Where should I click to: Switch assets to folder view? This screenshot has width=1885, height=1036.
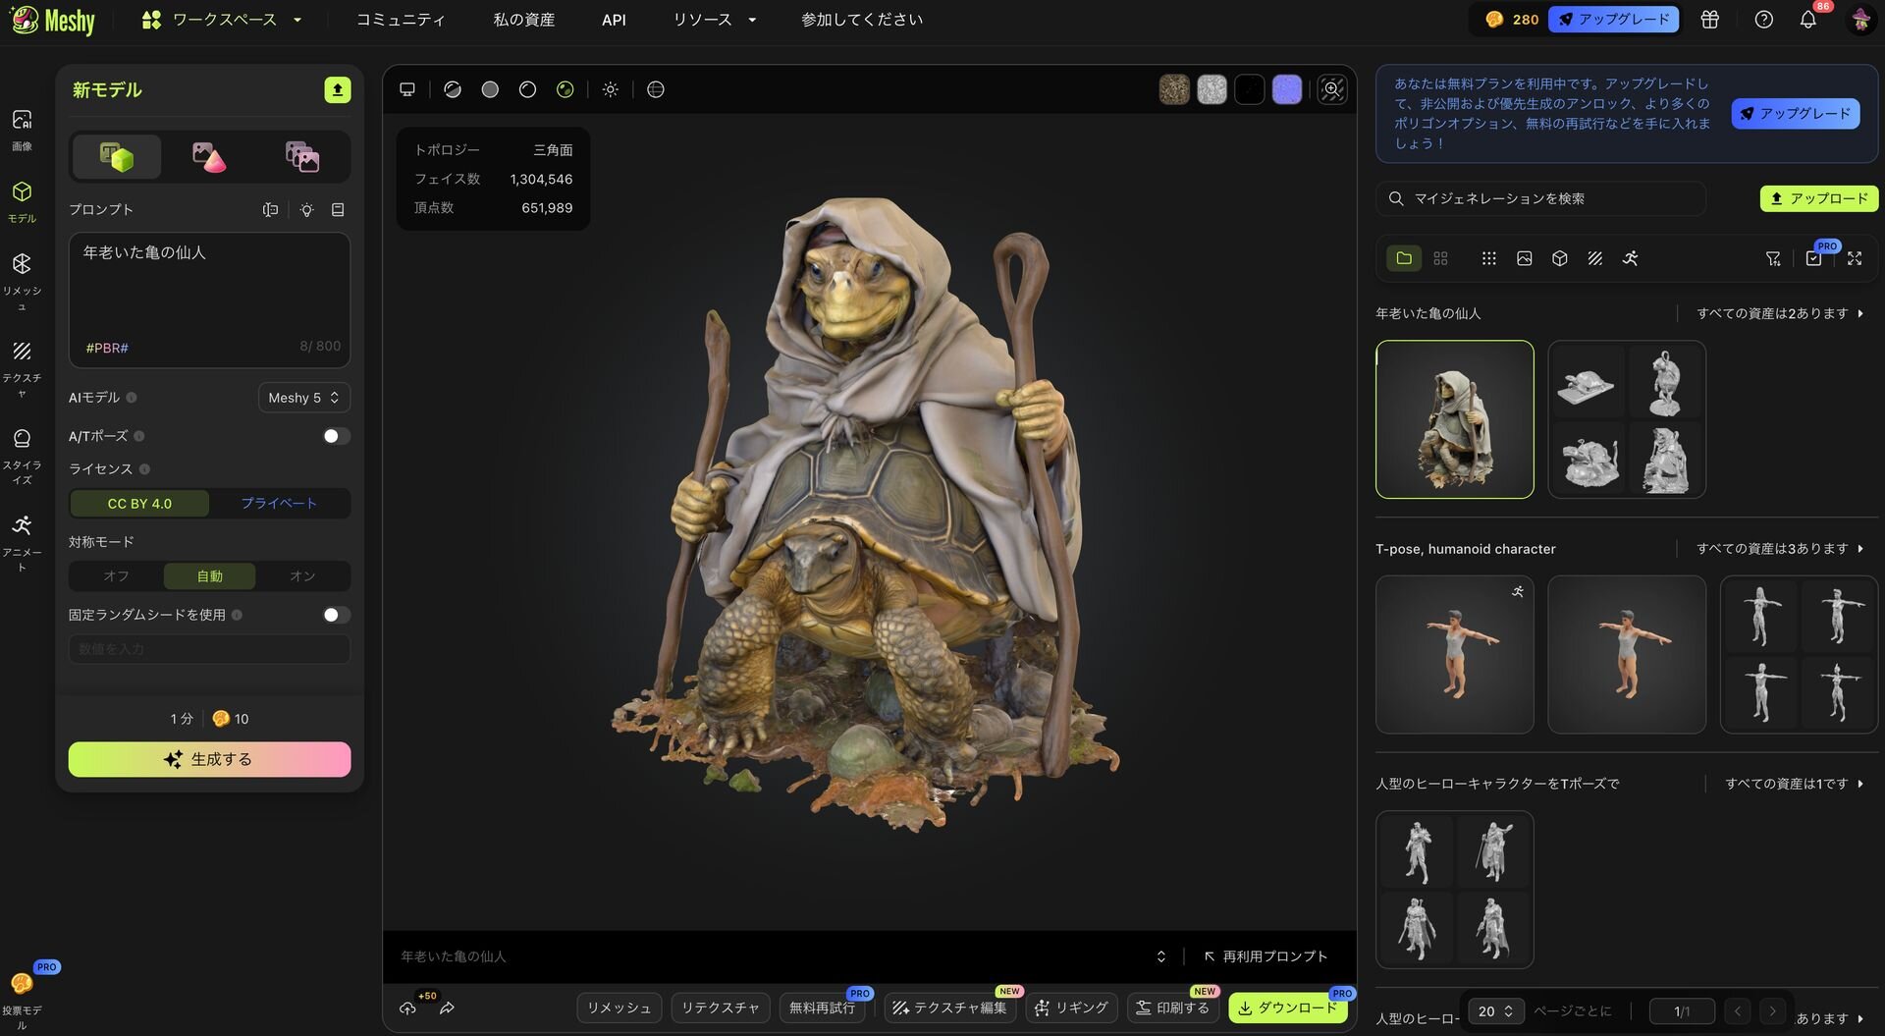coord(1404,258)
